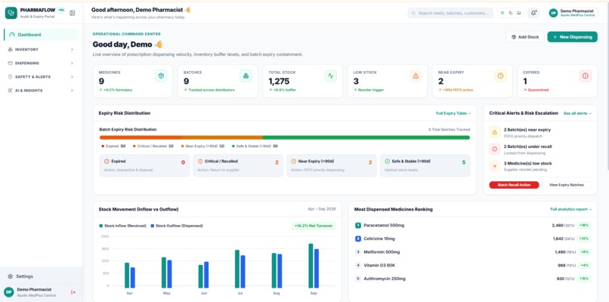Expand the Inventory section chevron

pyautogui.click(x=72, y=50)
